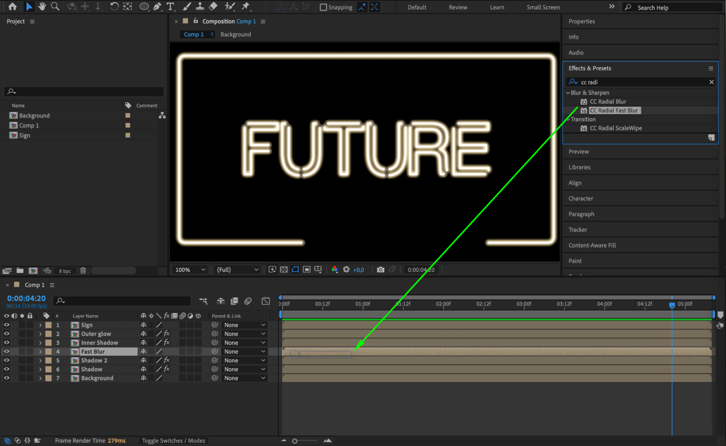Image resolution: width=726 pixels, height=446 pixels.
Task: Select the Brush tool
Action: point(187,6)
